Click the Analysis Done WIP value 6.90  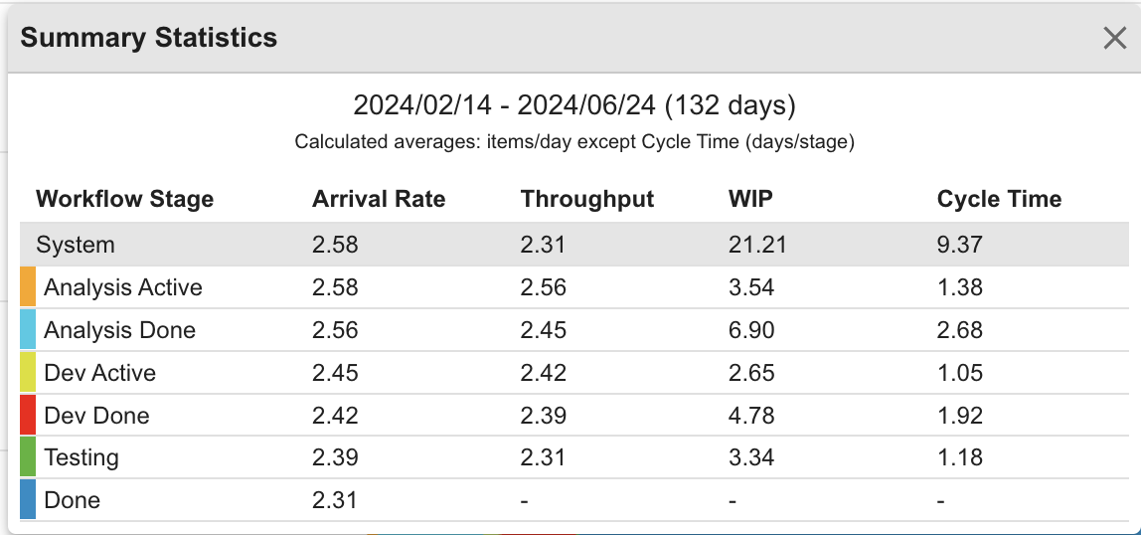pyautogui.click(x=751, y=330)
